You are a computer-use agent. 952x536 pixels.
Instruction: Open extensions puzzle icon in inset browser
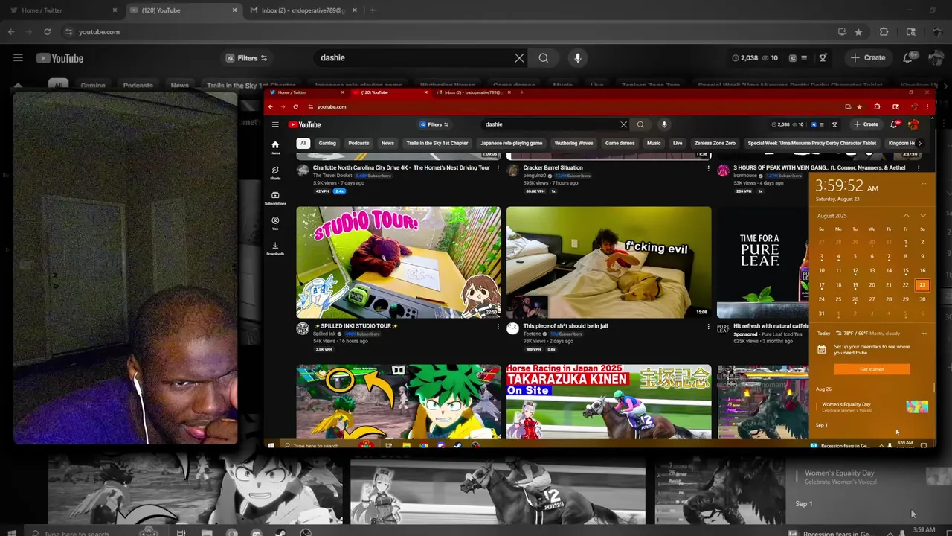pos(877,106)
